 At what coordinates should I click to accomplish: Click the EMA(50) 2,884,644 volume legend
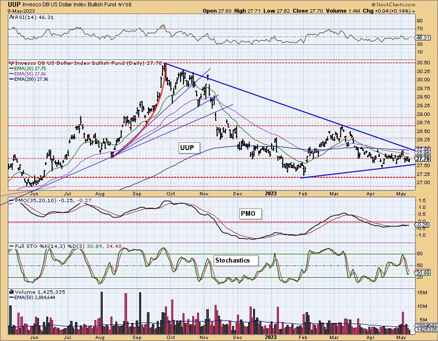pyautogui.click(x=35, y=297)
